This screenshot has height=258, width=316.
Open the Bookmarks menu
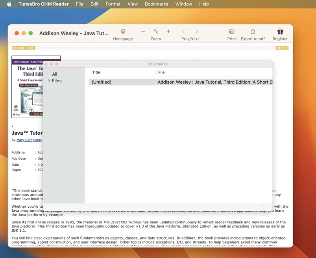click(156, 4)
